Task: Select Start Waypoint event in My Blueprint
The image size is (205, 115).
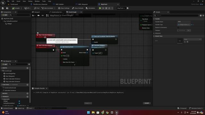Action: 10,76
